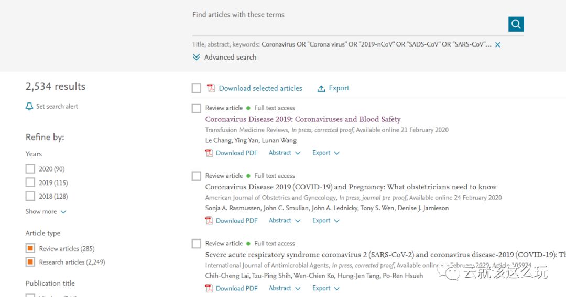
Task: Click the bell icon for search alert
Action: point(29,107)
